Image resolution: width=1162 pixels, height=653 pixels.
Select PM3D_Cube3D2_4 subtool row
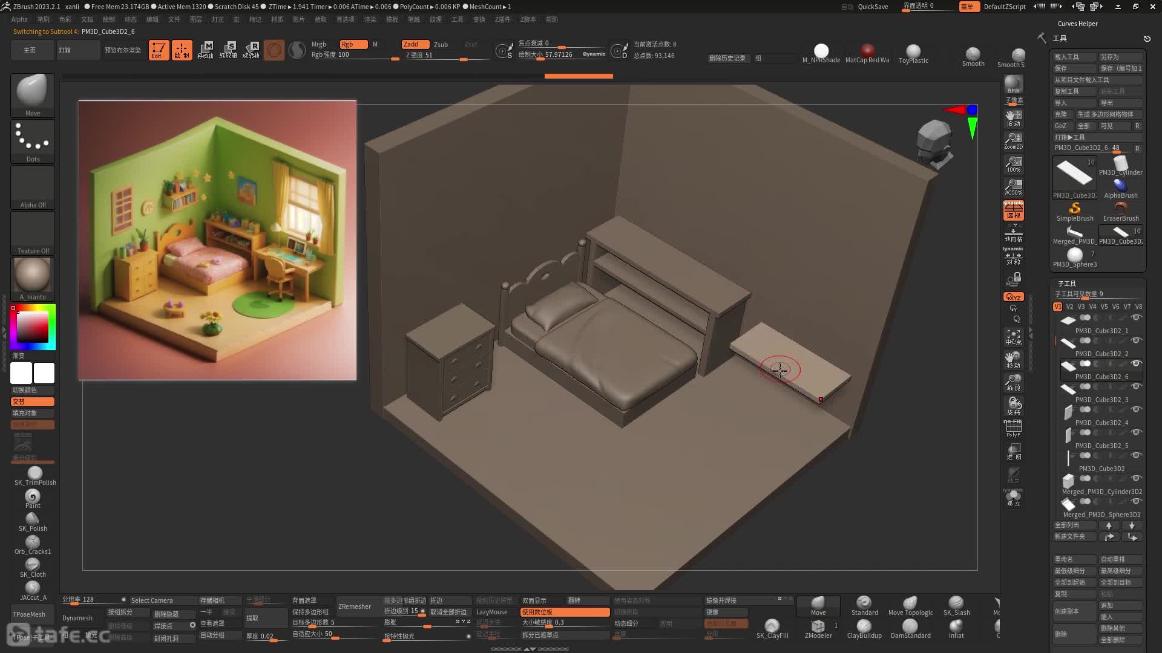coord(1100,416)
